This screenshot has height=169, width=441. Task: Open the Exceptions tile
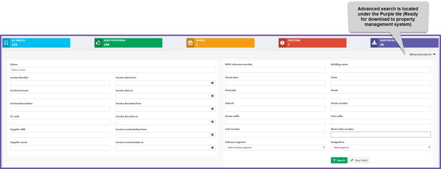tap(313, 43)
